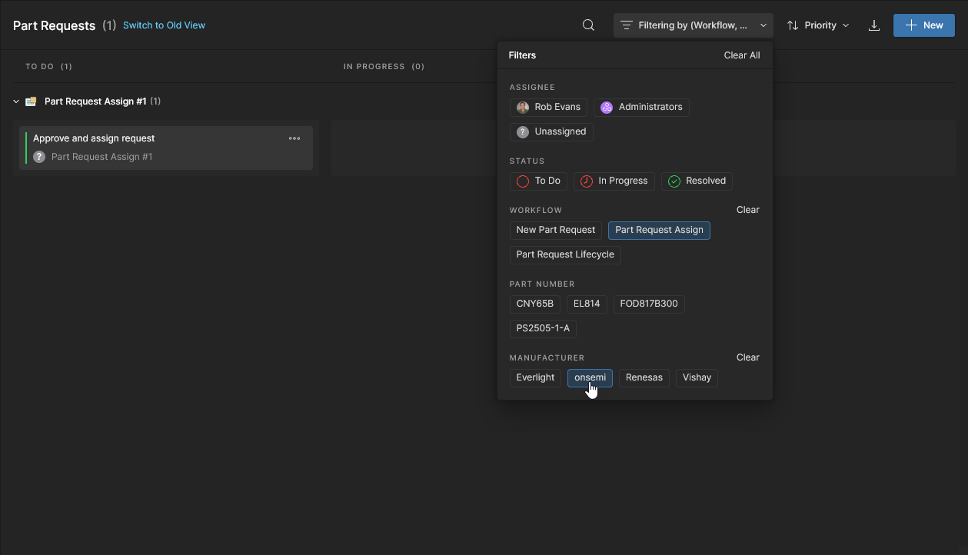Toggle the Resolved status filter
This screenshot has width=968, height=555.
click(697, 181)
